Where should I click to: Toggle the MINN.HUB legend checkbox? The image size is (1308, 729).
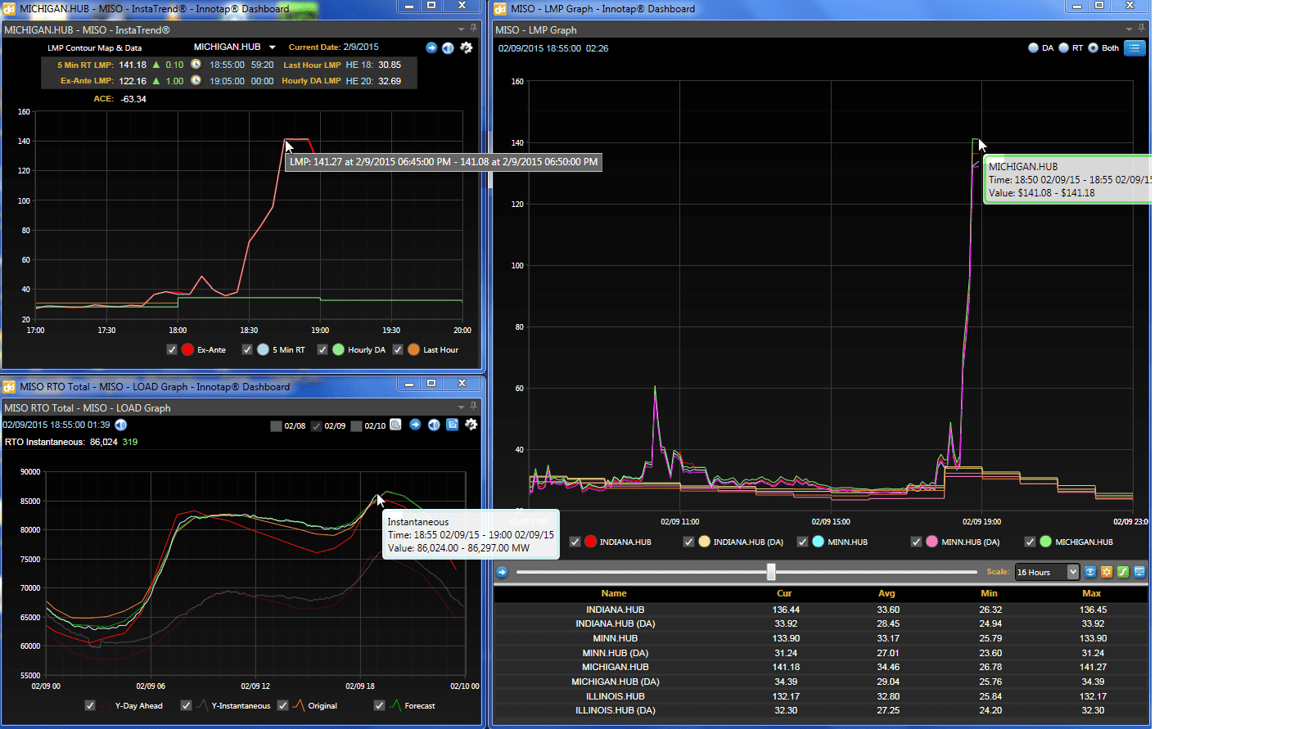coord(803,542)
